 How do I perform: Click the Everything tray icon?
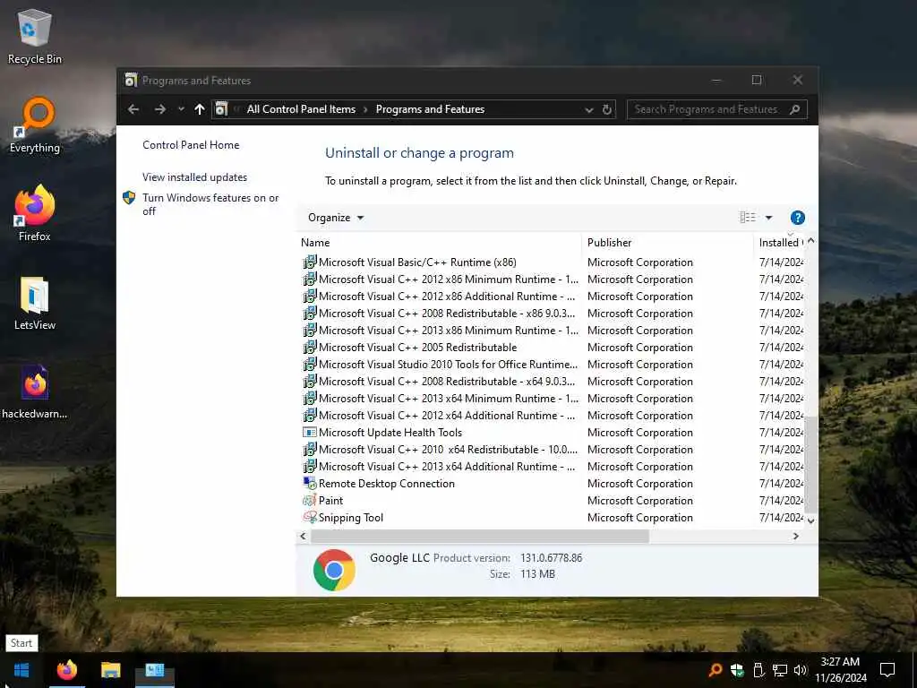coord(715,670)
